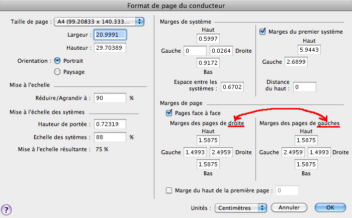Disable the Pages face à face checkbox
The height and width of the screenshot is (218, 352).
pos(168,113)
